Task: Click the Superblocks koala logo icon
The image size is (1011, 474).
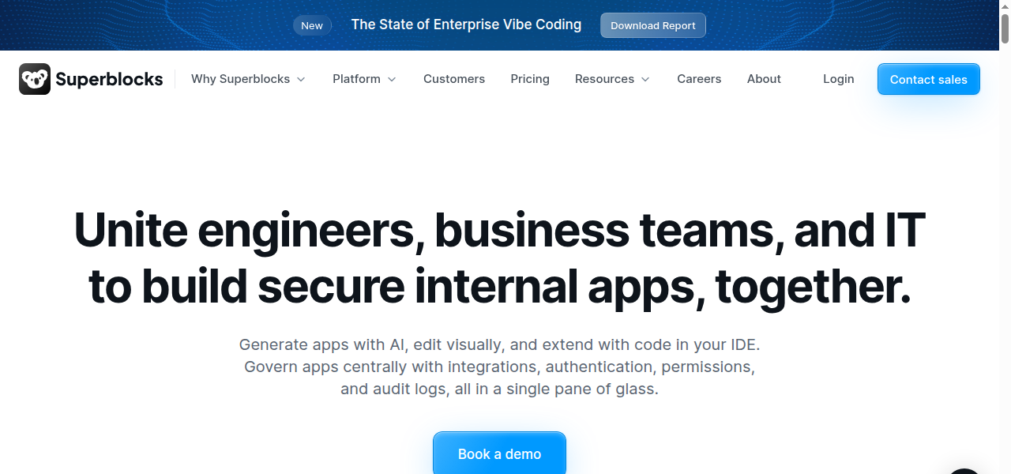Action: [35, 79]
